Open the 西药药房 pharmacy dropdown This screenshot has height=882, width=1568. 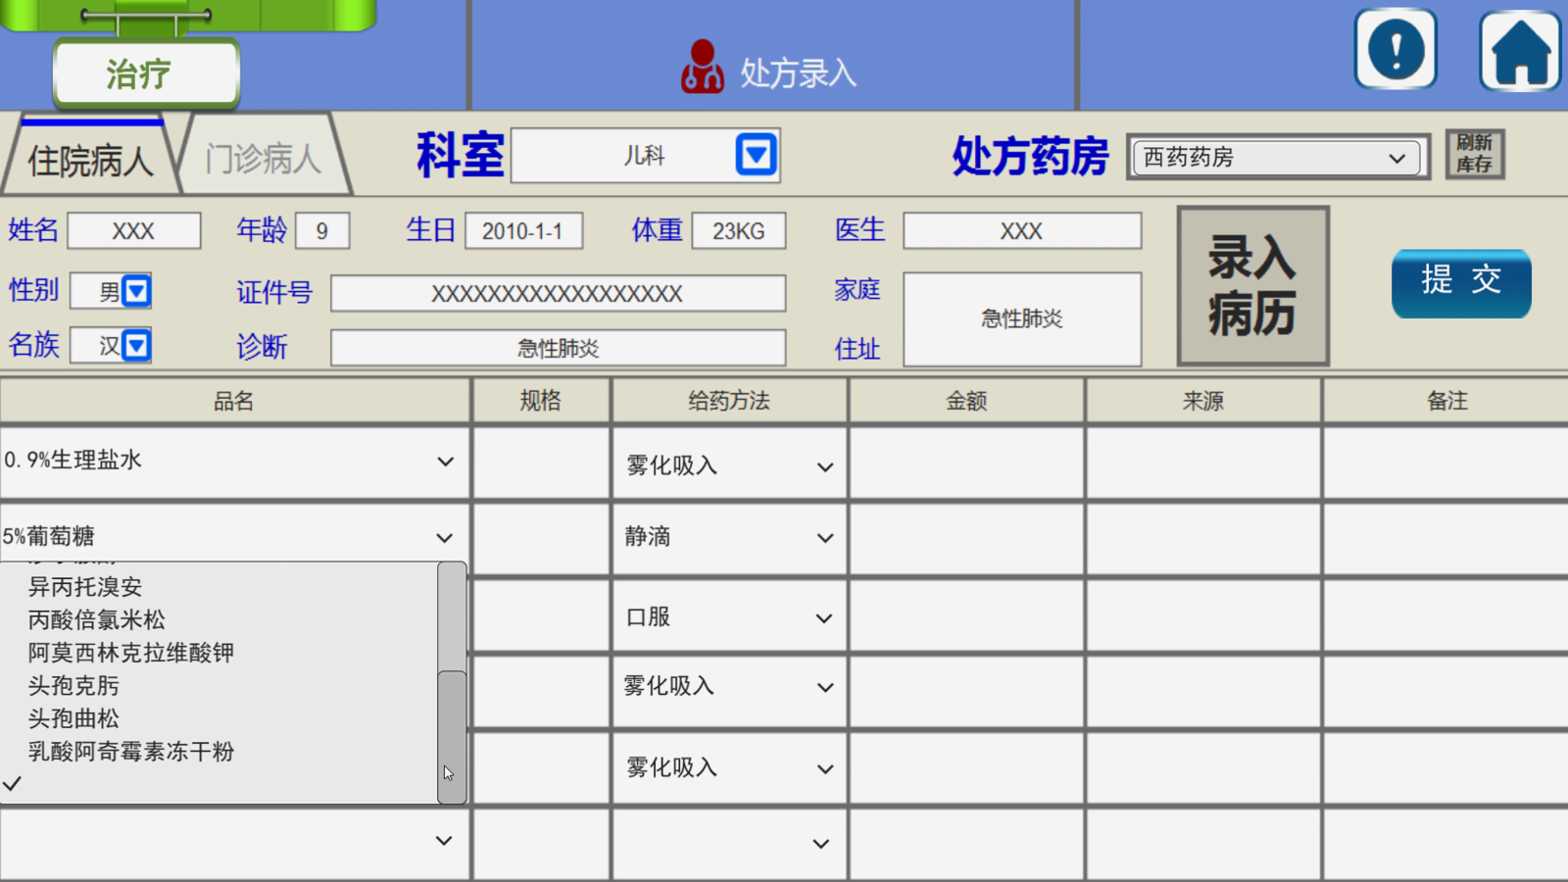point(1276,158)
